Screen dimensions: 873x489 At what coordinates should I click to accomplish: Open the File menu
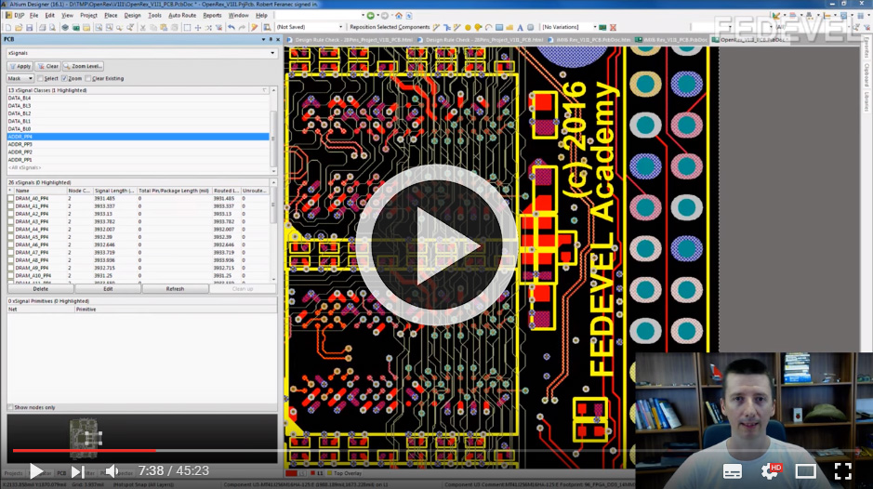click(34, 16)
